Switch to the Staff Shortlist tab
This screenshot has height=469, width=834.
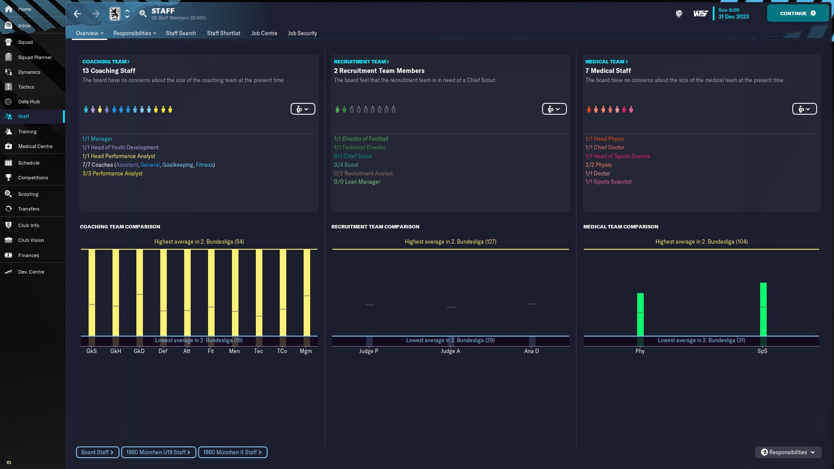click(223, 33)
